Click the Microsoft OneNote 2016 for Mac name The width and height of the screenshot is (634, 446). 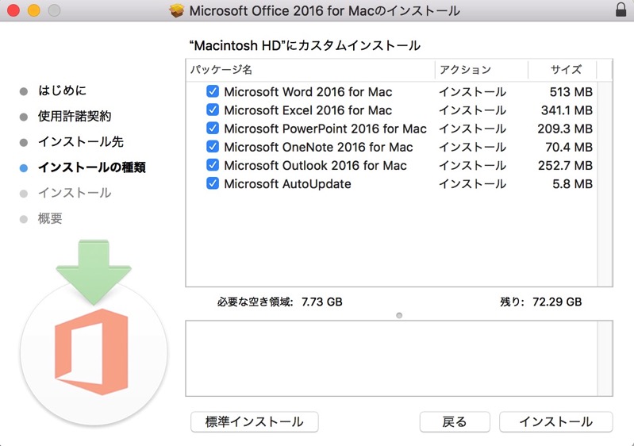319,147
